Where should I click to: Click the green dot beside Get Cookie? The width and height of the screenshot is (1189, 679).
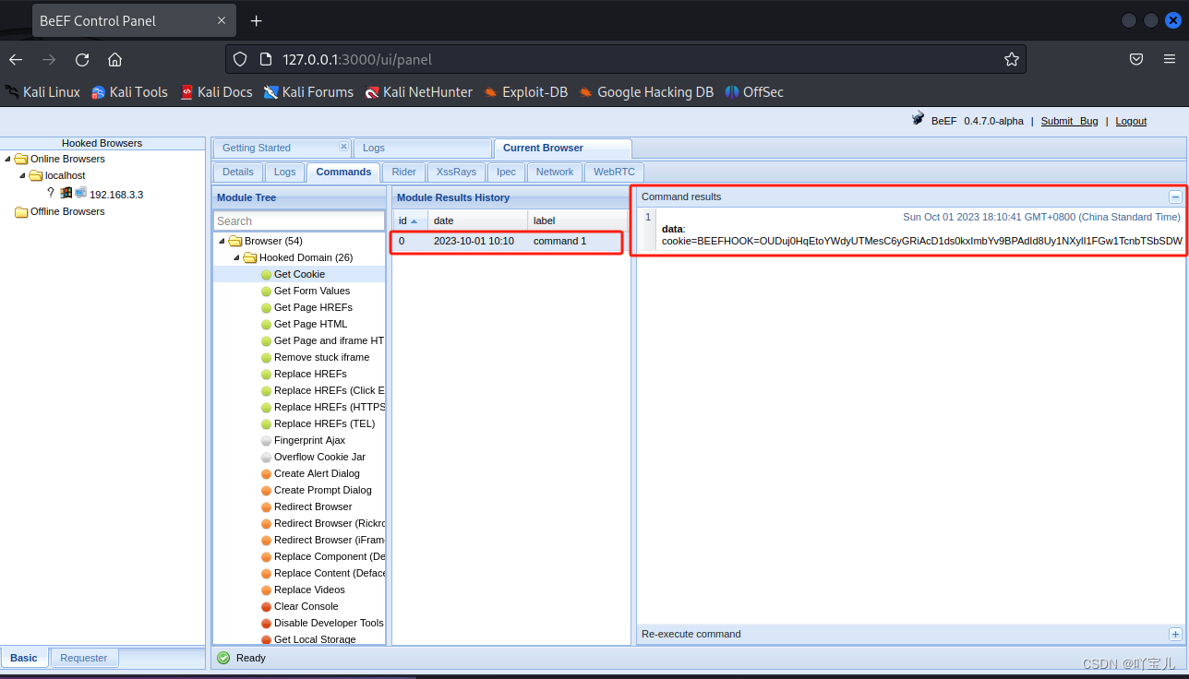tap(266, 274)
